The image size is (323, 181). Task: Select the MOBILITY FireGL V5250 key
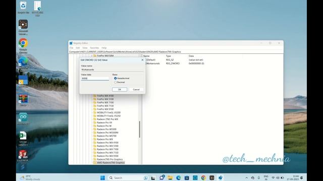pos(109,116)
